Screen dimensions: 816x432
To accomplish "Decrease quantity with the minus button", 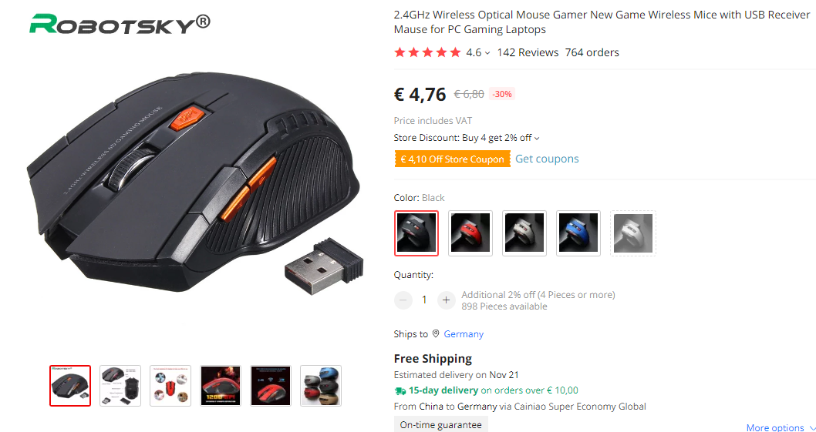I will coord(403,300).
